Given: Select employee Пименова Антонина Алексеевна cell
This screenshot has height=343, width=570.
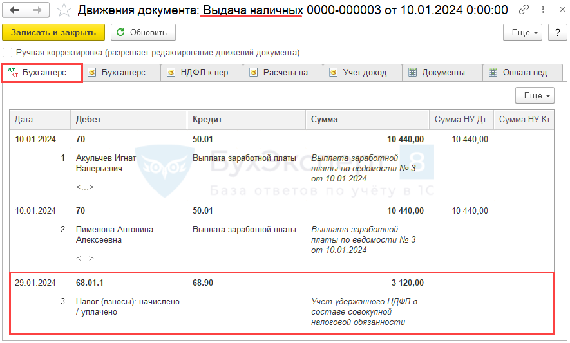Looking at the screenshot, I should [x=115, y=235].
